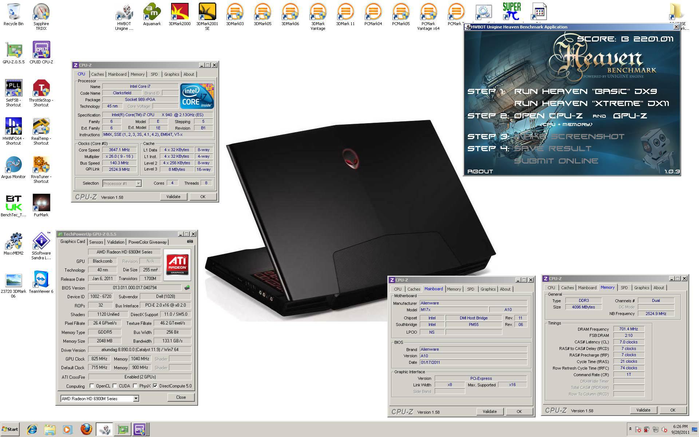Launch RealTemp shortcut
The width and height of the screenshot is (699, 437).
41,131
